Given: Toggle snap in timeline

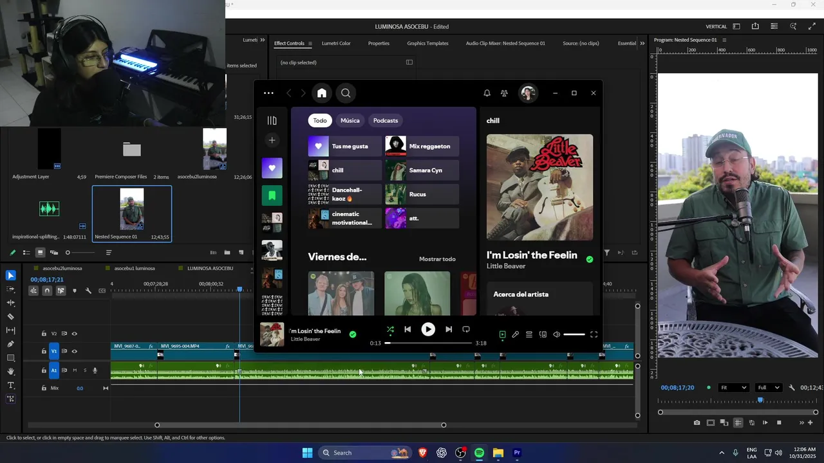Looking at the screenshot, I should (x=47, y=291).
